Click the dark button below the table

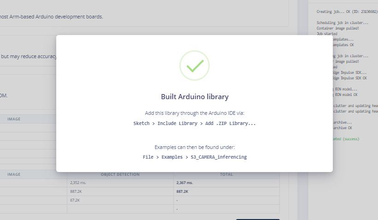257,219
